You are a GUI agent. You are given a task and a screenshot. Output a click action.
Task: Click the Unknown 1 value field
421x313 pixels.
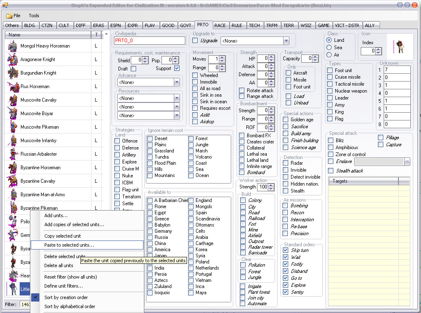tap(397, 70)
